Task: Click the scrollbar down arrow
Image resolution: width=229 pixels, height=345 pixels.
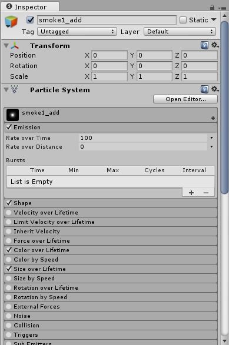Action: pyautogui.click(x=225, y=341)
